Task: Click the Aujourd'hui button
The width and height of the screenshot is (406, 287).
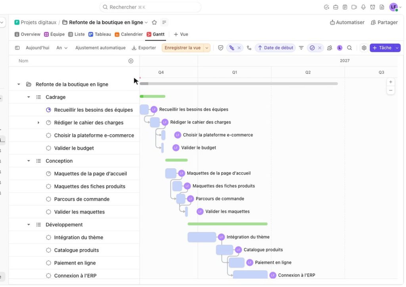Action: pyautogui.click(x=38, y=48)
